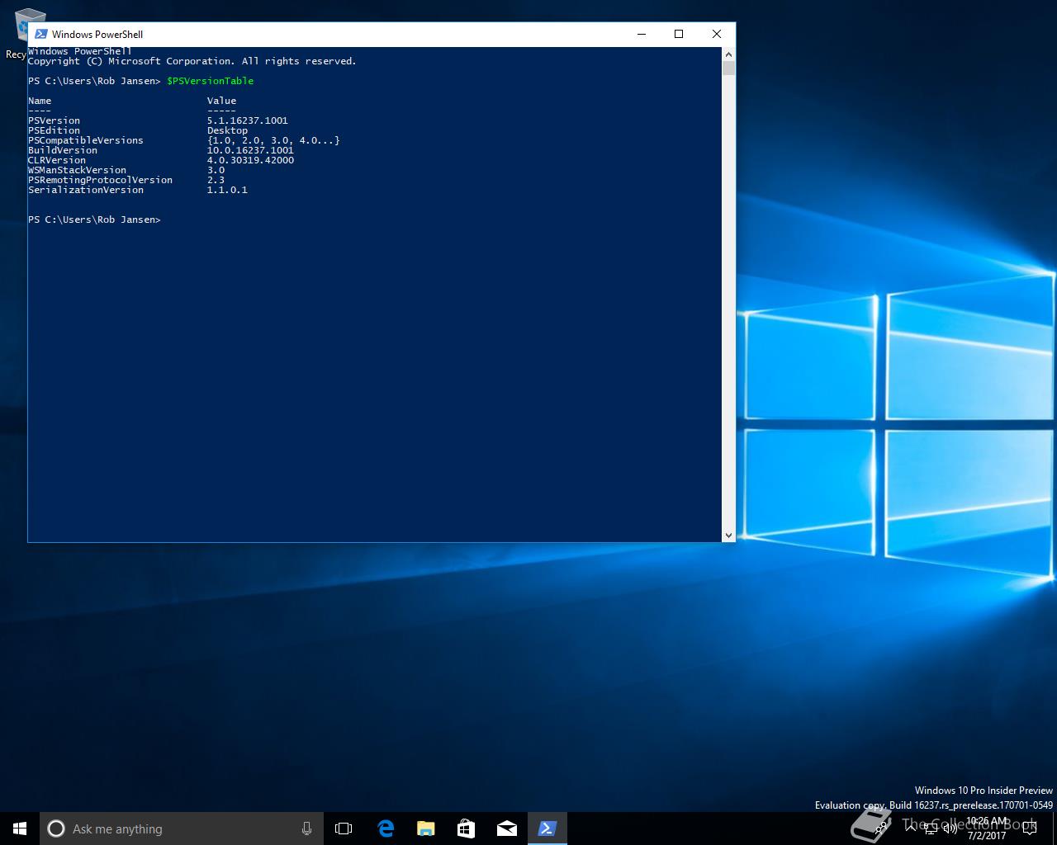Viewport: 1057px width, 845px height.
Task: Click the PowerShell scrollbar up arrow
Action: [x=728, y=54]
